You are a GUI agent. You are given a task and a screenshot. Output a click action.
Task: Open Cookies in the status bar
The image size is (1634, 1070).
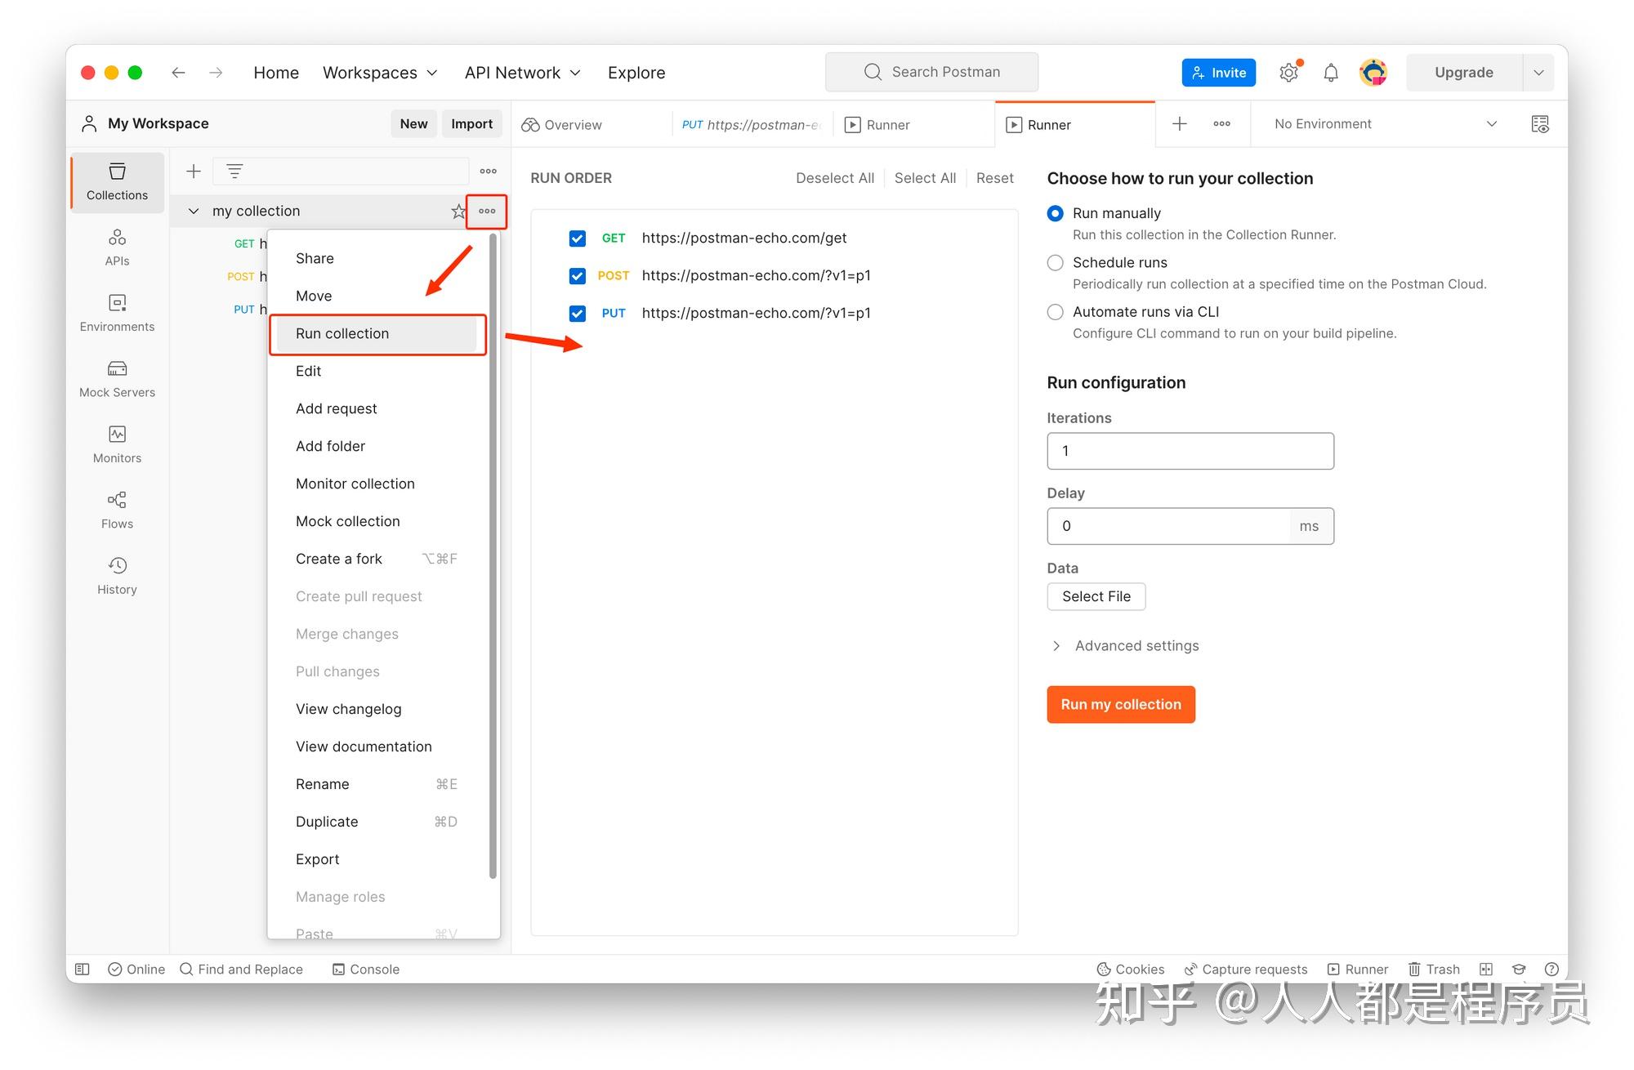point(1130,969)
